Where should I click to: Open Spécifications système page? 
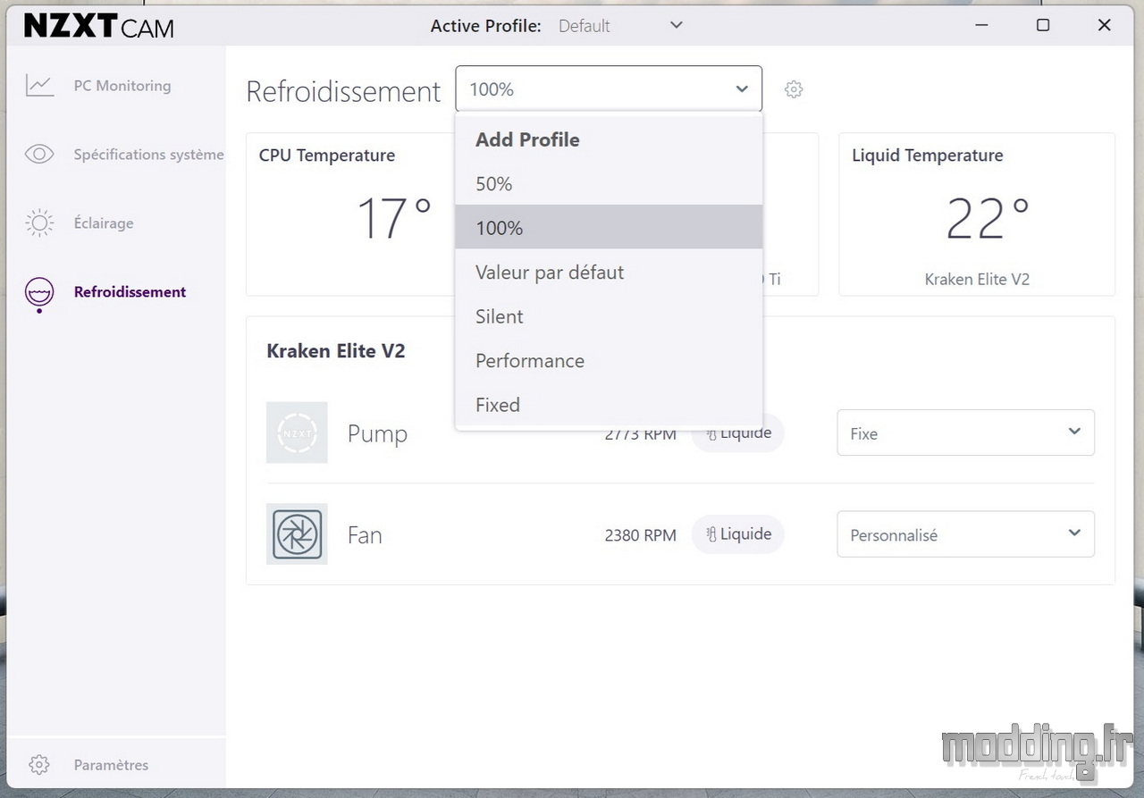point(148,155)
